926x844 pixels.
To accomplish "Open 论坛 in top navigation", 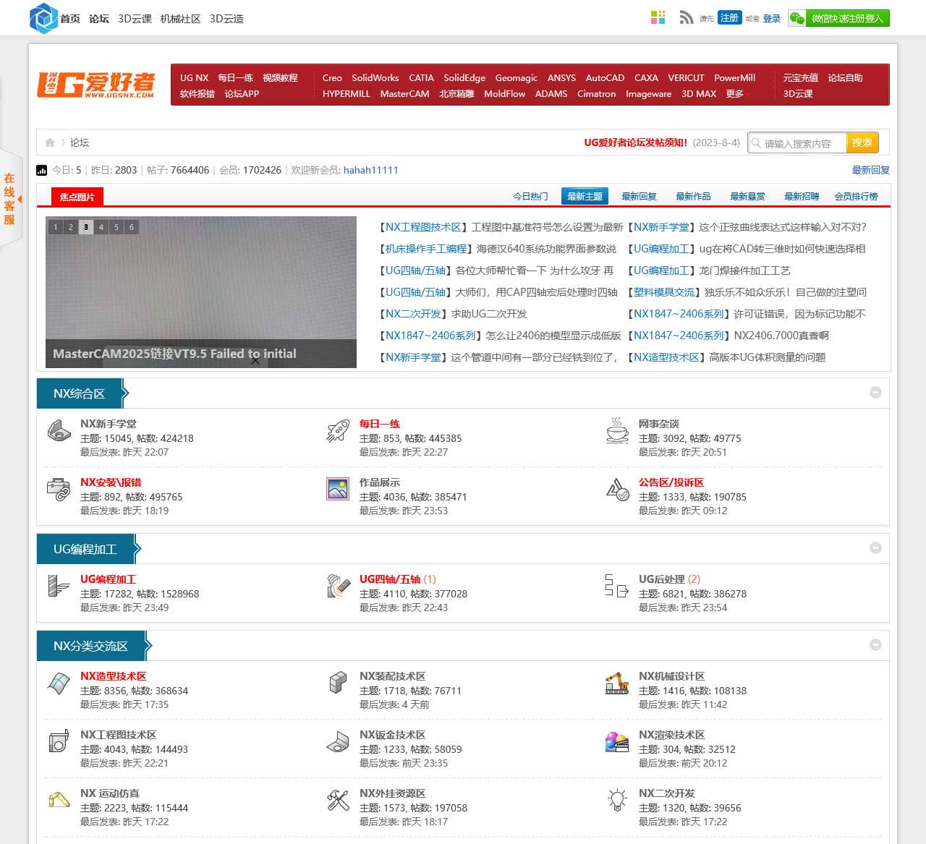I will pos(99,19).
